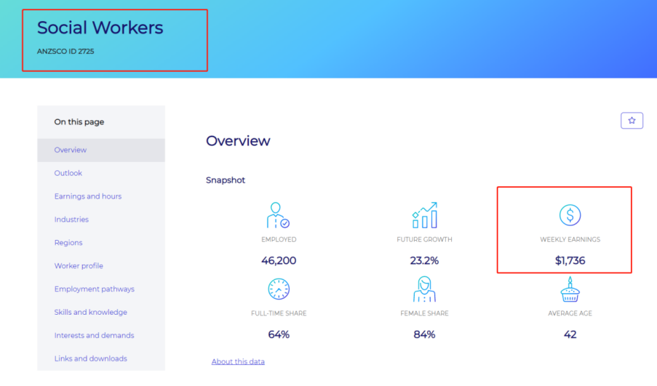
Task: Click the Future Growth bar chart icon
Action: (x=424, y=215)
